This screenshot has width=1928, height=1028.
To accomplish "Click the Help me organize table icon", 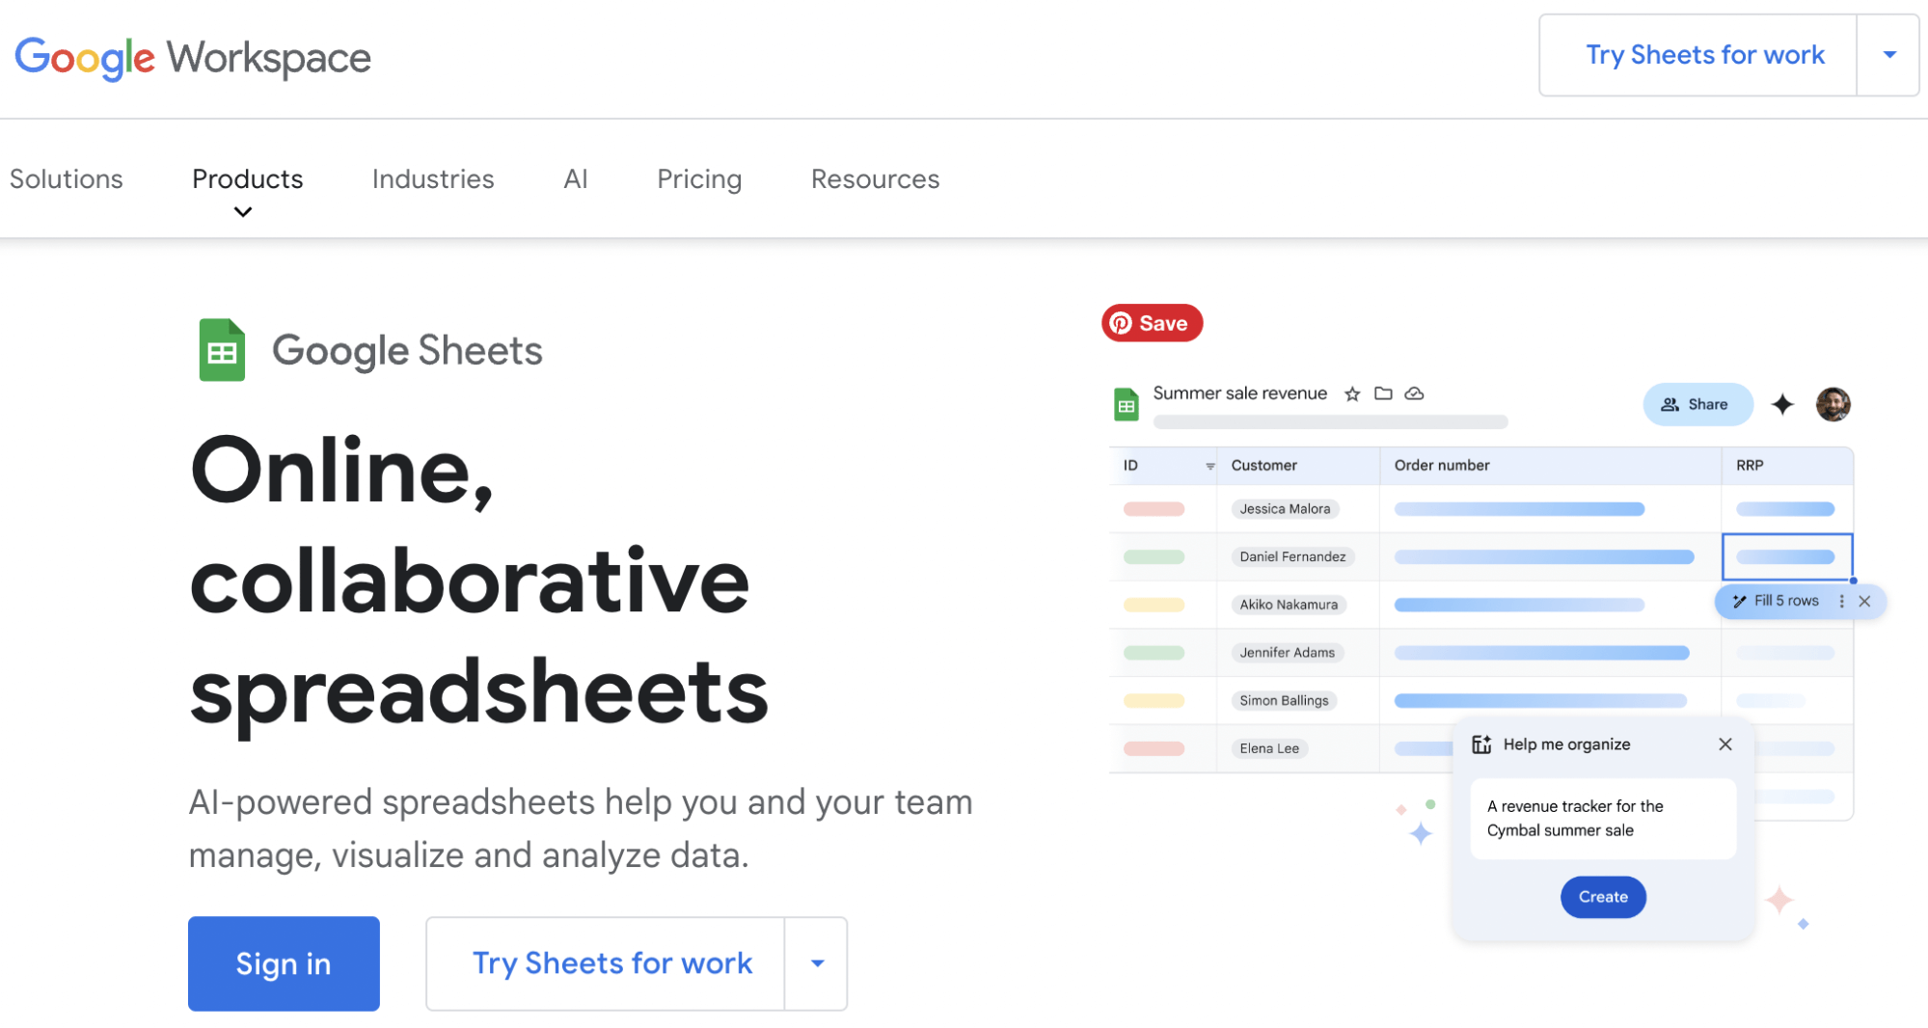I will point(1481,744).
